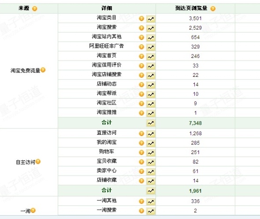Show help for 一淘搜索 row

click(x=141, y=211)
